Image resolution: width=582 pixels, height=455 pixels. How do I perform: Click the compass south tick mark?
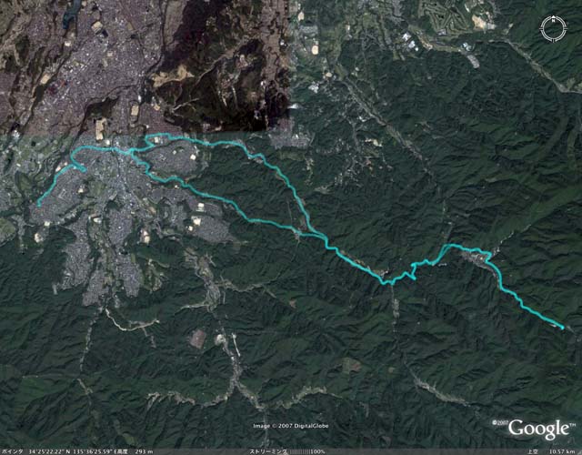tap(554, 39)
